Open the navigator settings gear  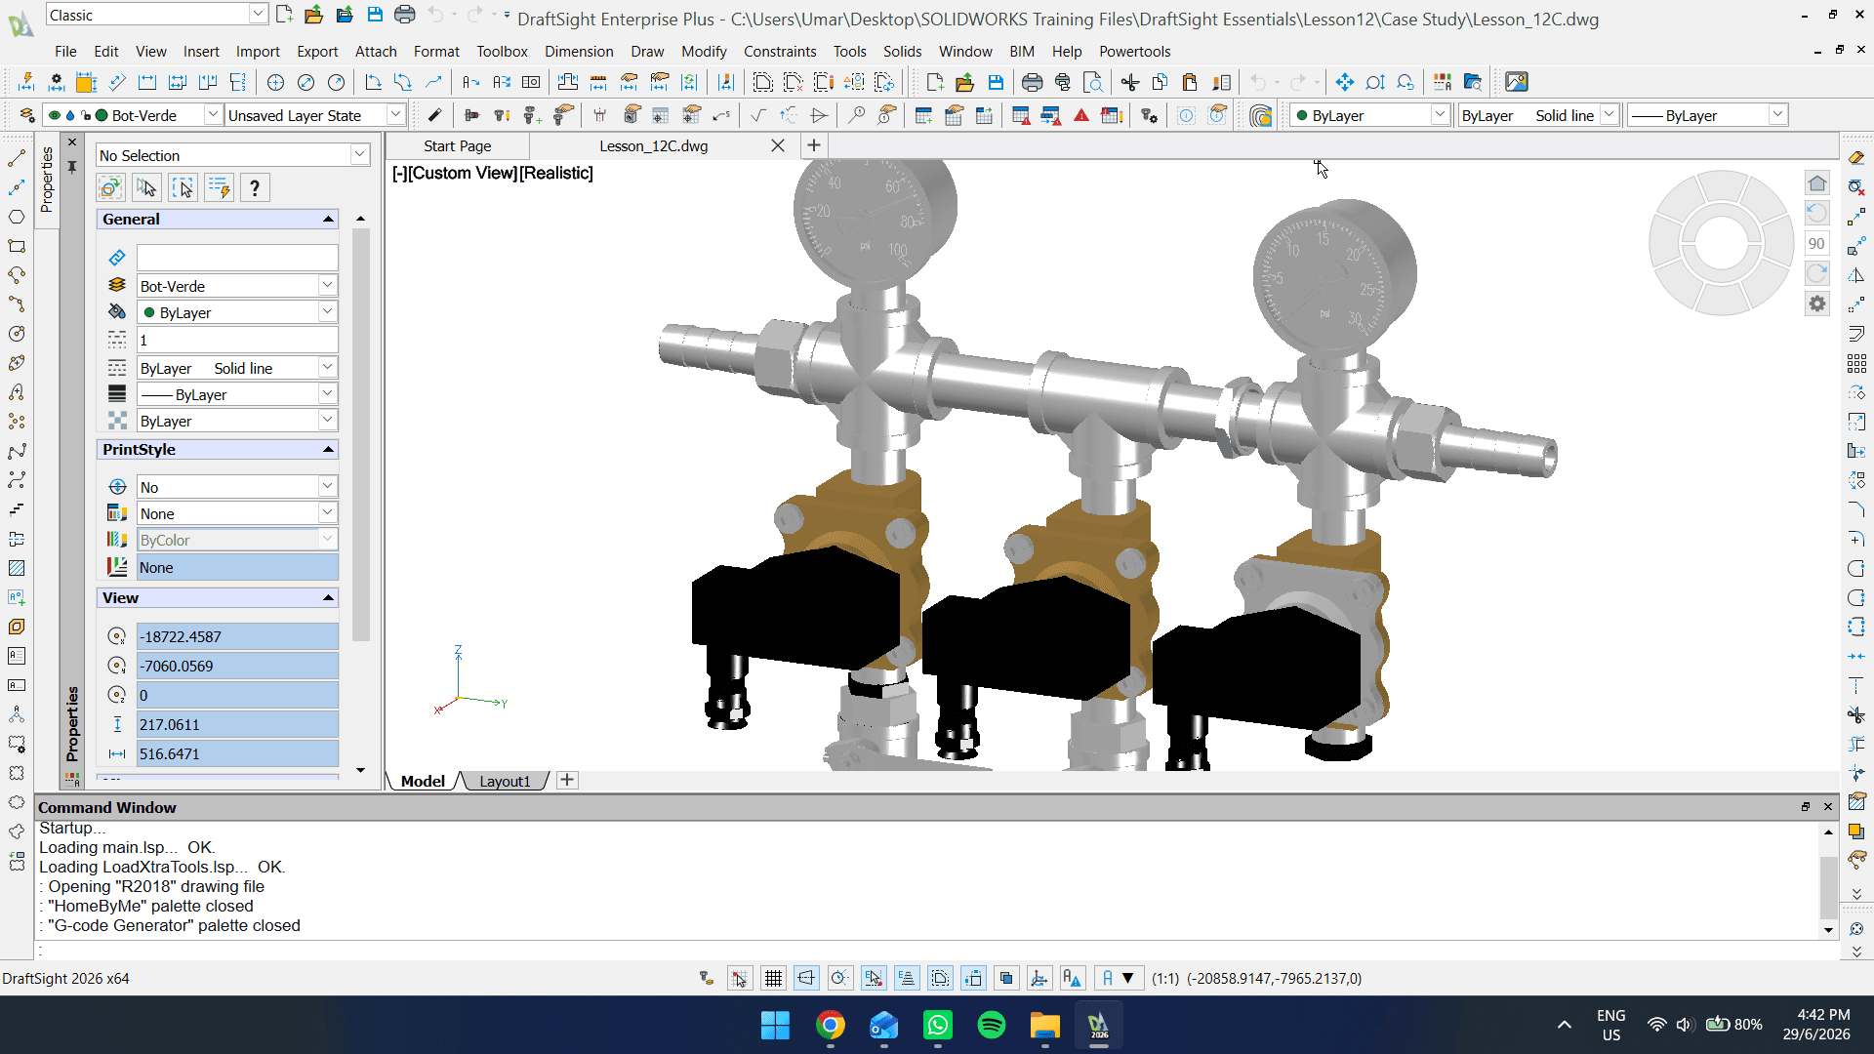pos(1816,304)
